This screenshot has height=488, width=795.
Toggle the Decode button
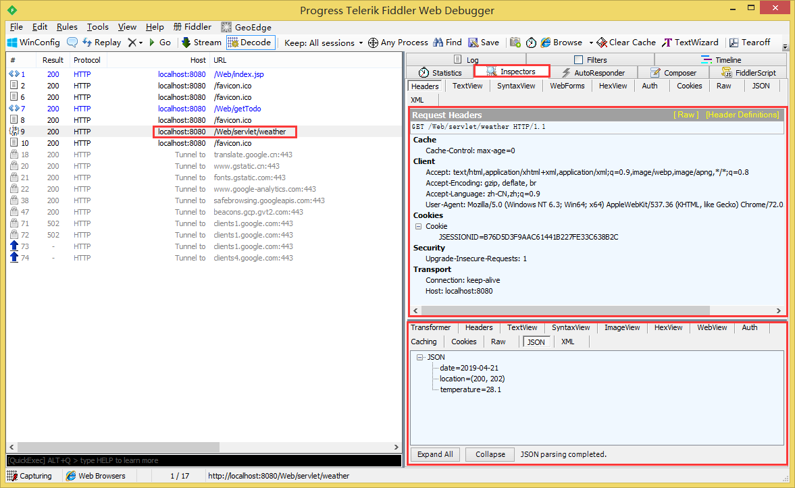pyautogui.click(x=251, y=43)
